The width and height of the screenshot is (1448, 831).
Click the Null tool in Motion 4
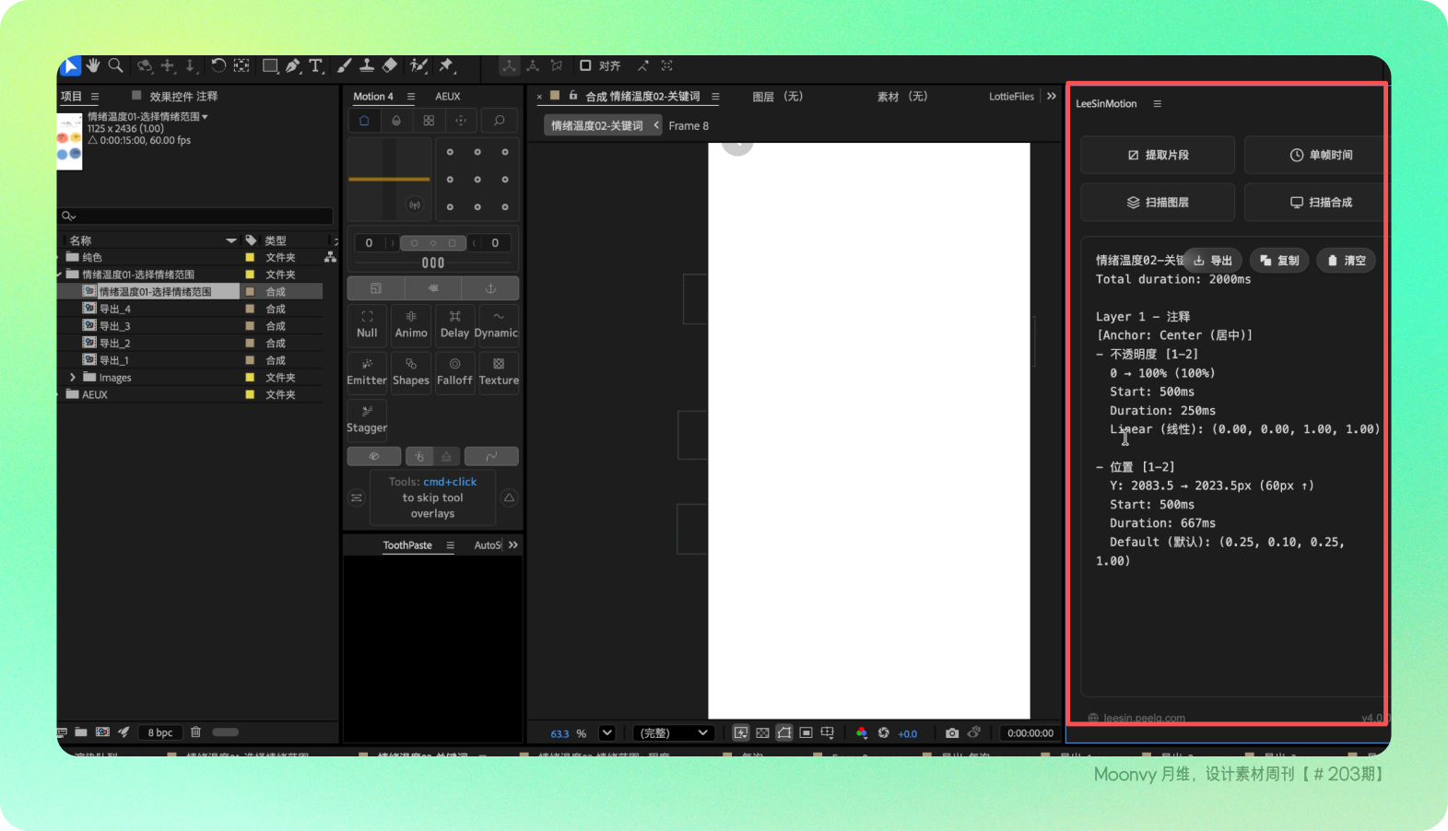(367, 323)
